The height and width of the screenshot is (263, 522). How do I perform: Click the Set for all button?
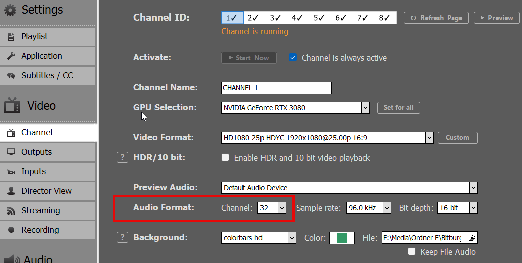click(398, 108)
